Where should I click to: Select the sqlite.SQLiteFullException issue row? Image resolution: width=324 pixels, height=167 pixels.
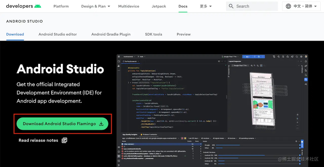point(161,156)
